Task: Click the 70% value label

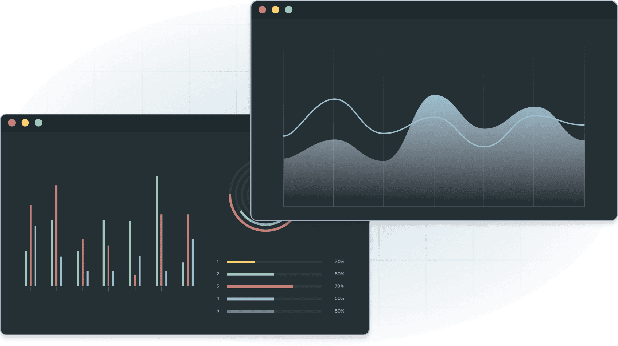Action: [x=339, y=286]
